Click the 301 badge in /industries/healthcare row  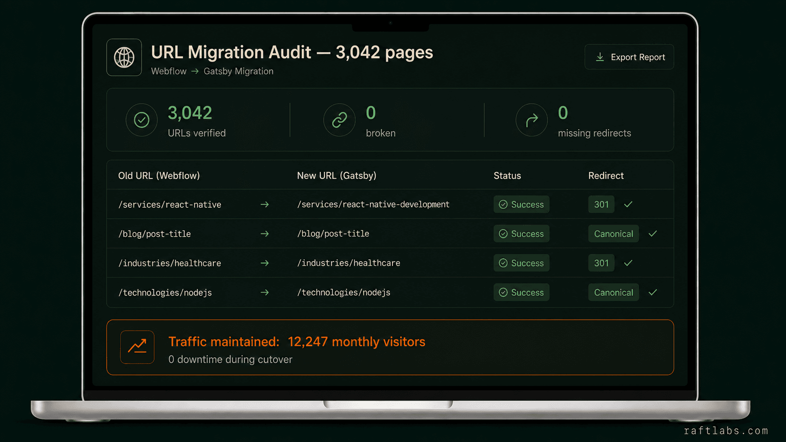(601, 263)
